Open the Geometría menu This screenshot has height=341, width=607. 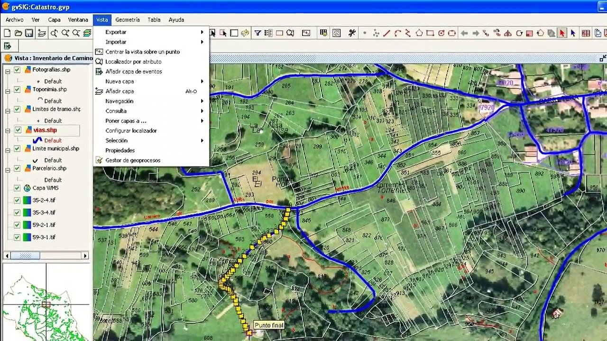click(x=127, y=20)
